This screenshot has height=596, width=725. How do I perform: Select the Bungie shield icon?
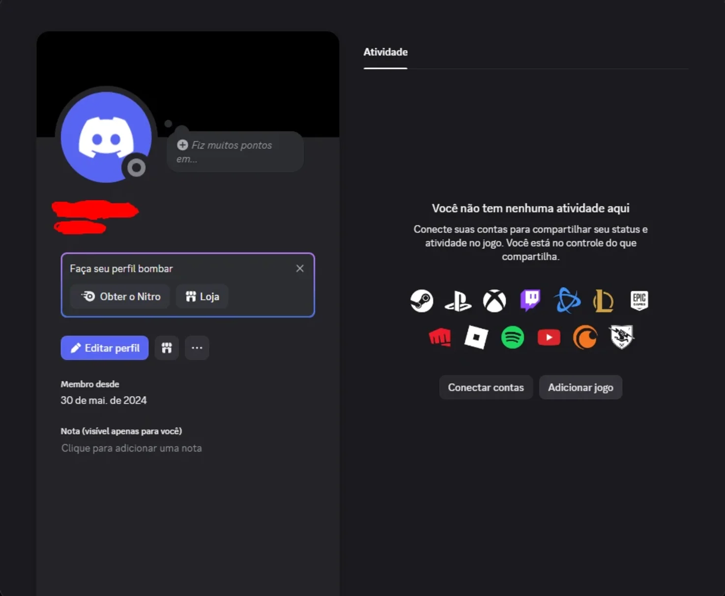tap(622, 337)
